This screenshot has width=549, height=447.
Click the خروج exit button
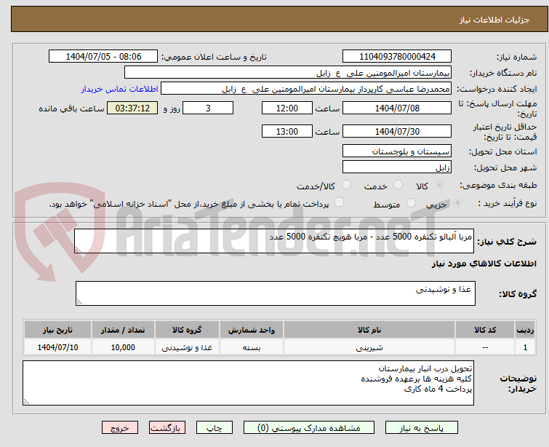click(x=120, y=428)
